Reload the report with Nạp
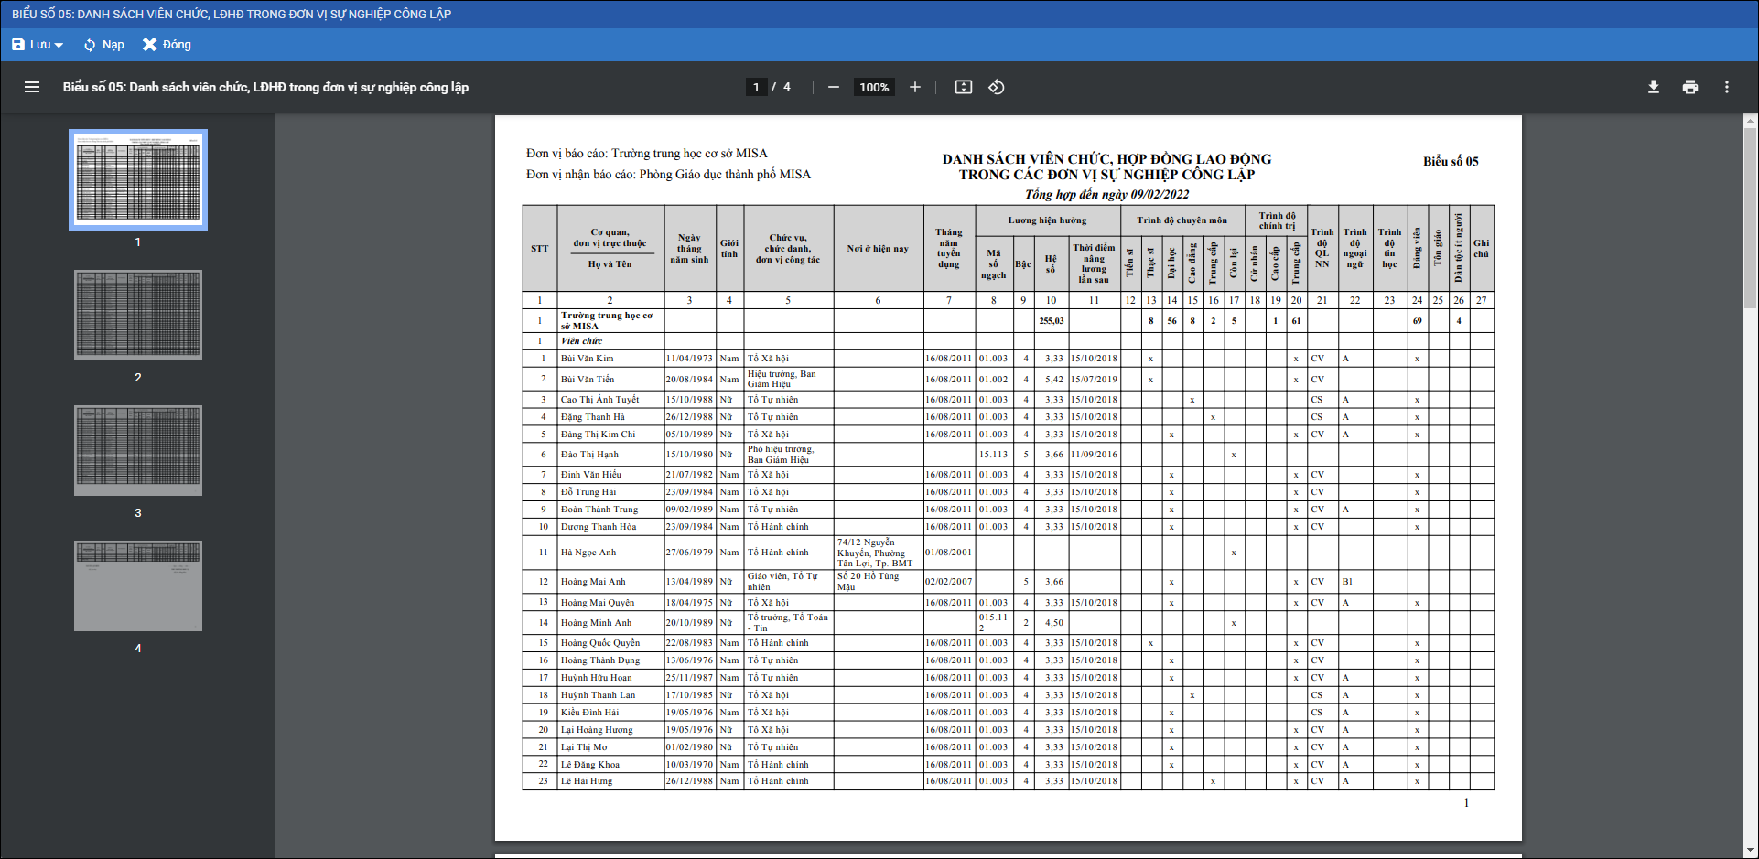 coord(103,45)
